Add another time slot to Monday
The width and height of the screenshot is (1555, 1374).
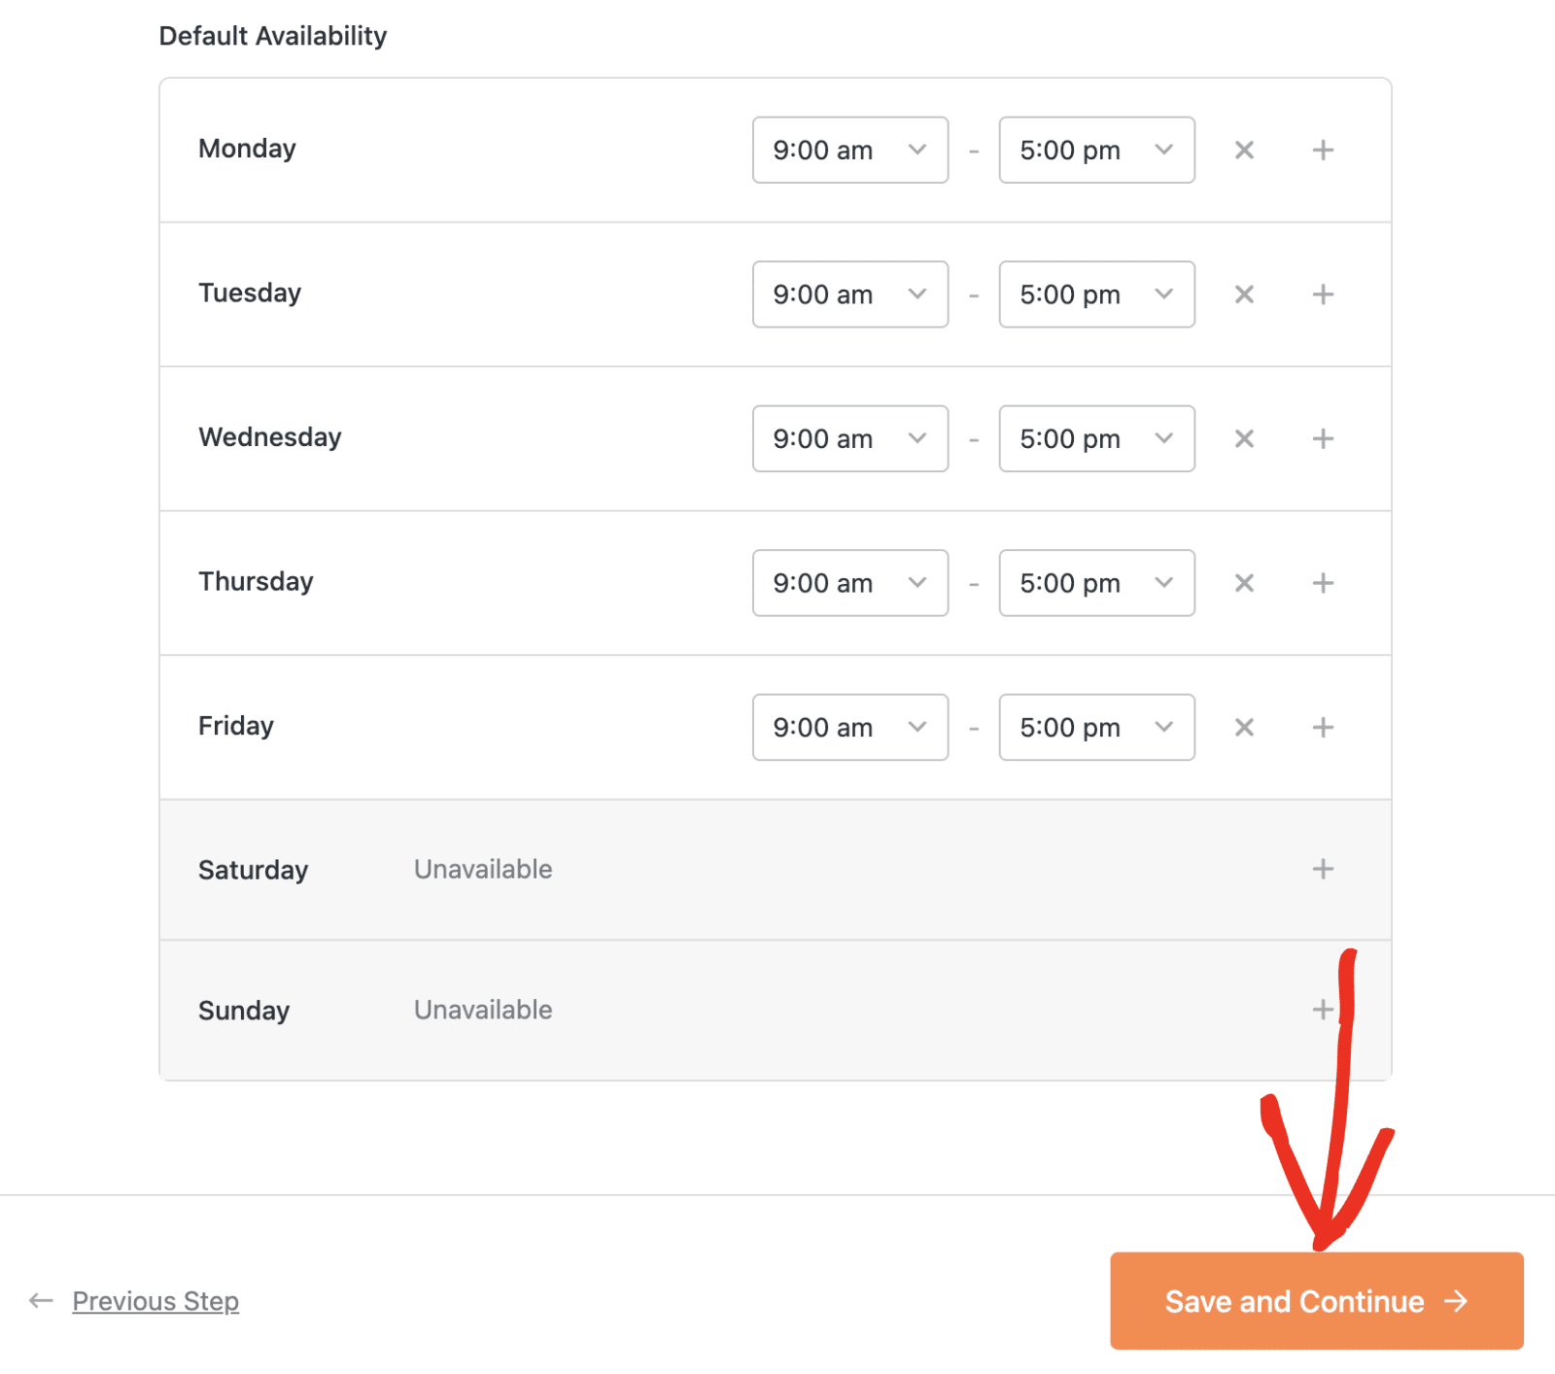(x=1323, y=150)
